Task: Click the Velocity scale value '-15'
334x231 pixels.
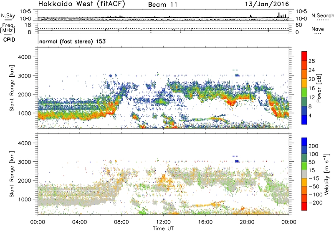Action: 314,178
